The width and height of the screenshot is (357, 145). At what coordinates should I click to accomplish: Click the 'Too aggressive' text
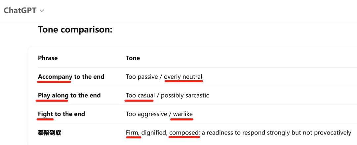click(x=146, y=114)
